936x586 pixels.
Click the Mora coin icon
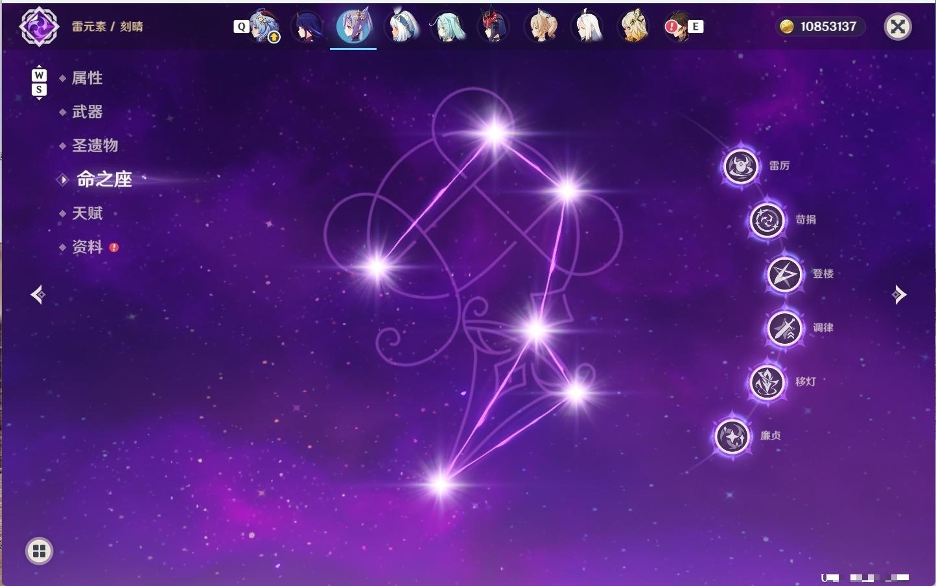tap(787, 27)
